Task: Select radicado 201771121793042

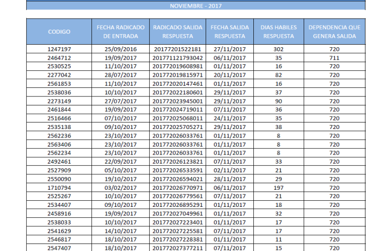Action: pos(177,58)
